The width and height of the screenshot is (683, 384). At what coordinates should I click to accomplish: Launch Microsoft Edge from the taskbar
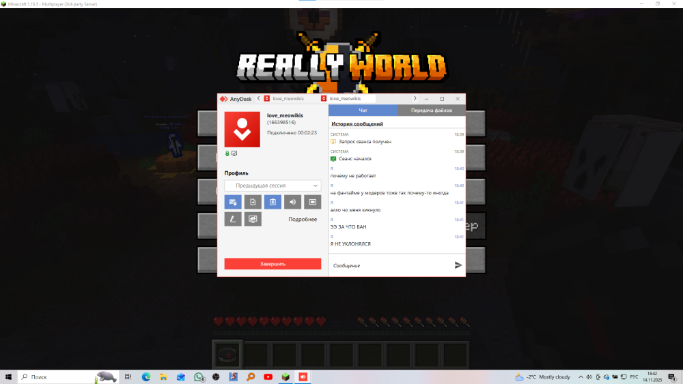tap(146, 377)
